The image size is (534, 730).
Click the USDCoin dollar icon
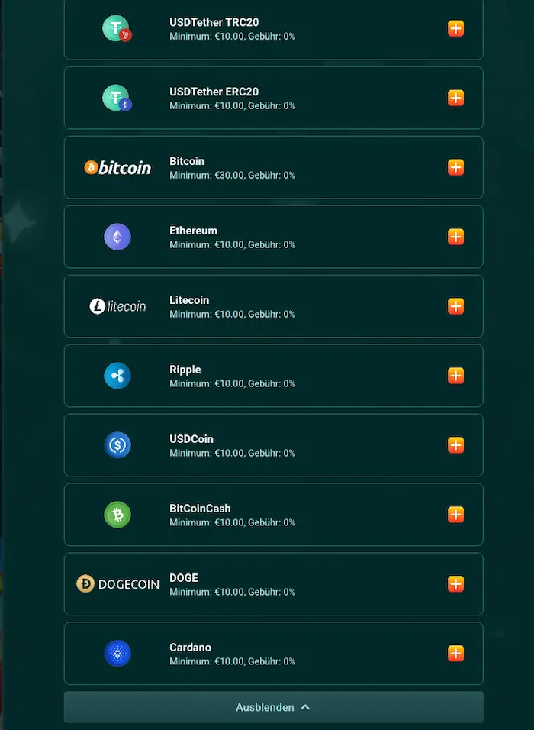(x=117, y=445)
